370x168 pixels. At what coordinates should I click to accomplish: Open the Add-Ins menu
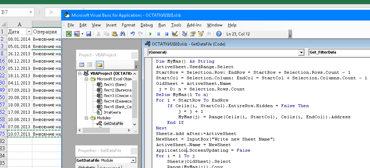click(x=194, y=25)
